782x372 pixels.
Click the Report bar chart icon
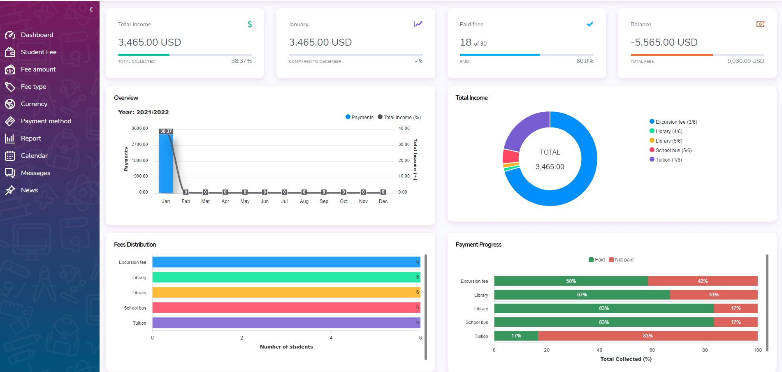click(x=10, y=139)
